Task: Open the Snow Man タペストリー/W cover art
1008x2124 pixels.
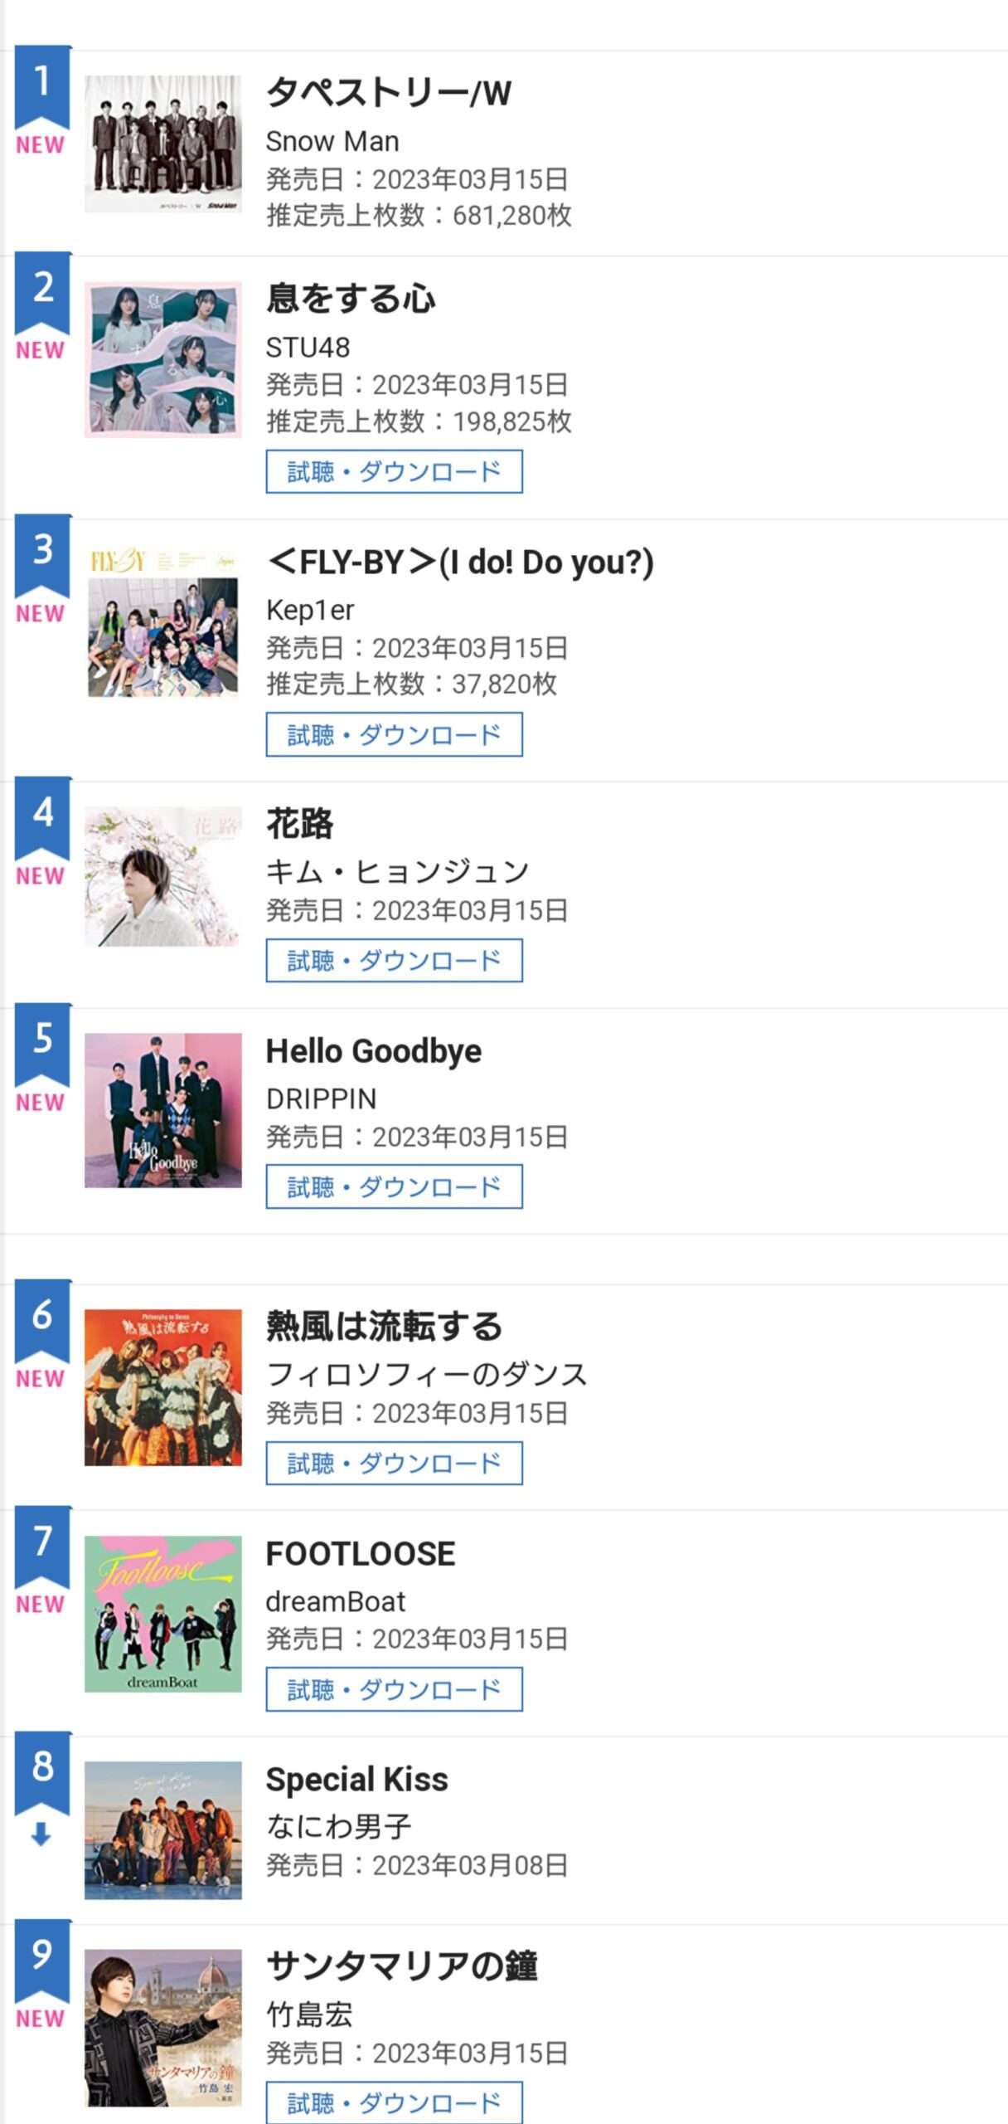Action: pos(162,144)
